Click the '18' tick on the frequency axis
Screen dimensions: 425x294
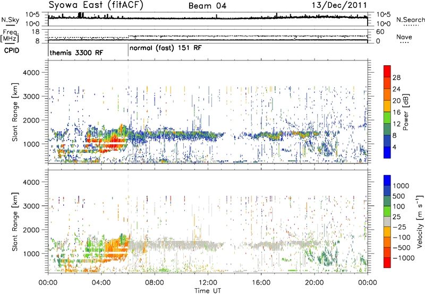(x=35, y=32)
